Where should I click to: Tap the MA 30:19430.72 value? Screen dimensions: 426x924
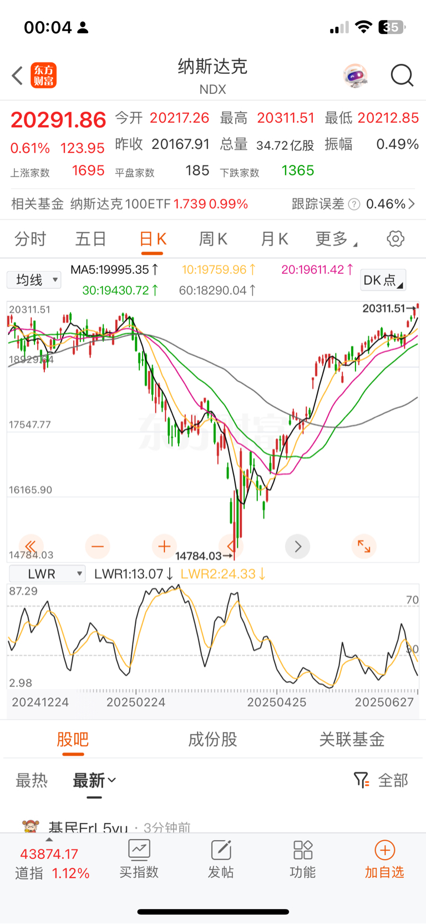coord(120,291)
